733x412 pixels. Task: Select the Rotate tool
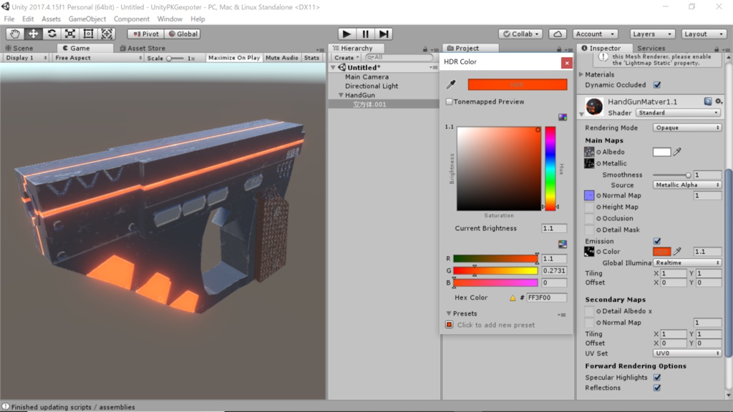pyautogui.click(x=52, y=34)
